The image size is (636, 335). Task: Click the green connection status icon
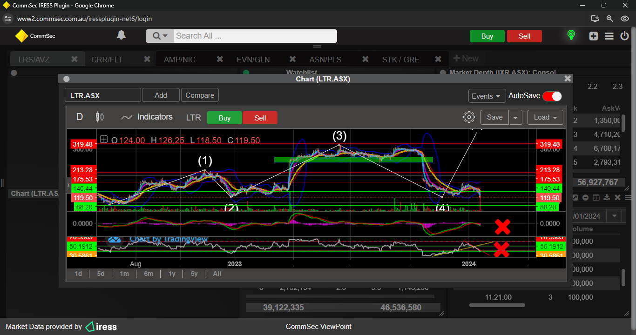tap(571, 35)
